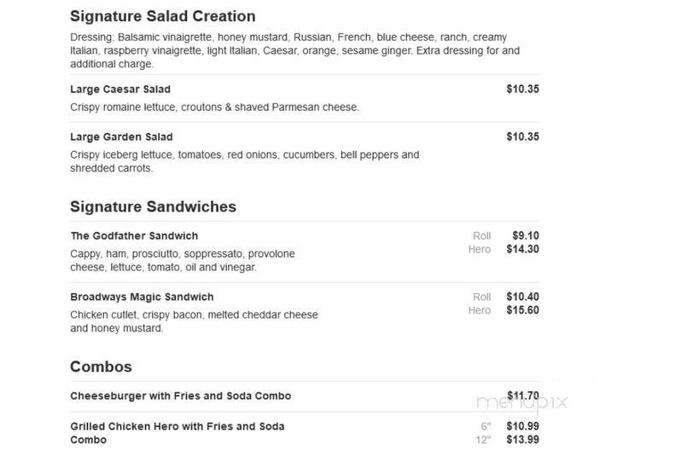
Task: Open the Broadways Magic Sandwich item
Action: 142,297
